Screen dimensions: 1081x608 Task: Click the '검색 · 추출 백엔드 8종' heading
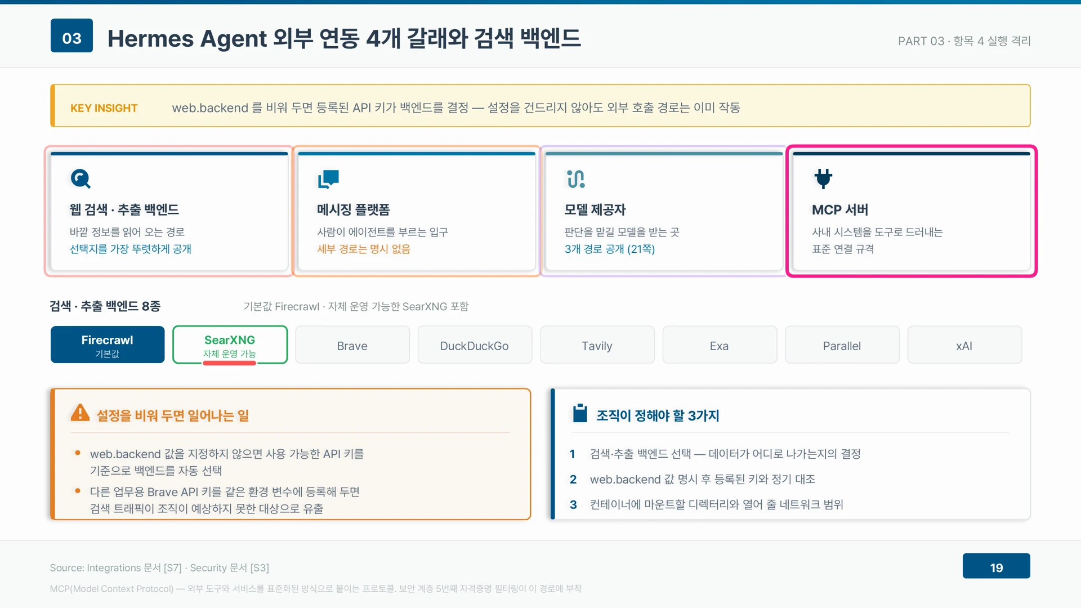click(x=105, y=306)
